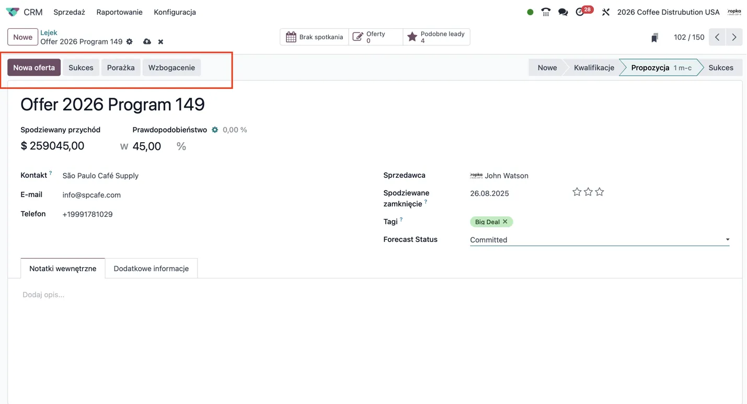747x404 pixels.
Task: Open the Raportowanie menu
Action: click(119, 12)
